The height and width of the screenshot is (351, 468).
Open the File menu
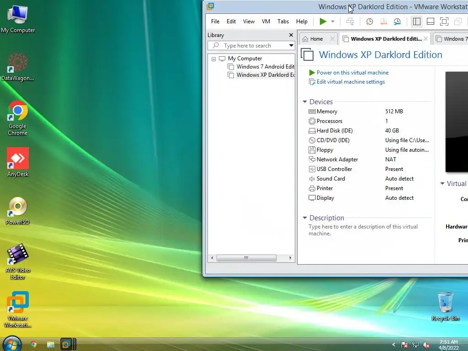pyautogui.click(x=215, y=21)
